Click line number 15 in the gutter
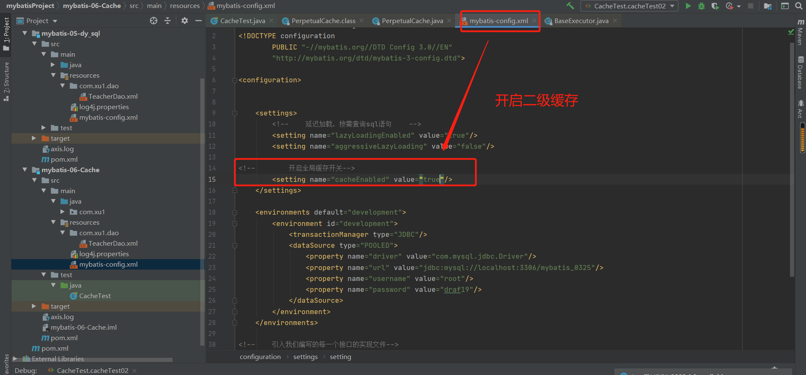The height and width of the screenshot is (375, 806). (212, 179)
